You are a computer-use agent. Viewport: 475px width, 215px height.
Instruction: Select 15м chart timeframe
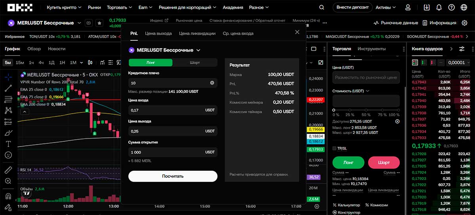20,63
